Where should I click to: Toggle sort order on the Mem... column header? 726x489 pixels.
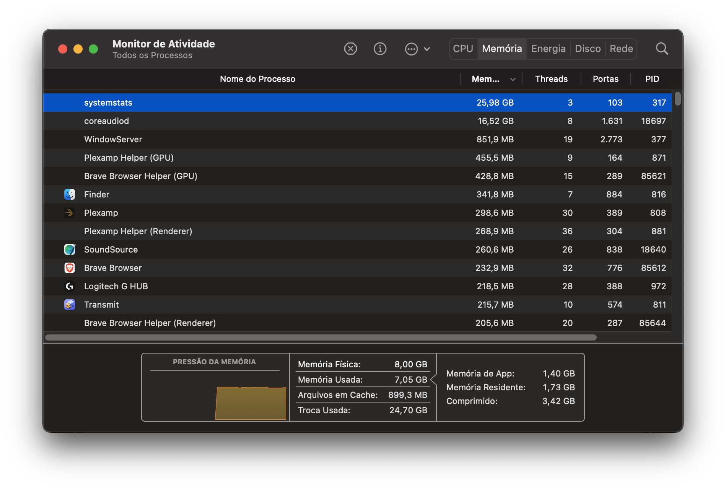492,79
